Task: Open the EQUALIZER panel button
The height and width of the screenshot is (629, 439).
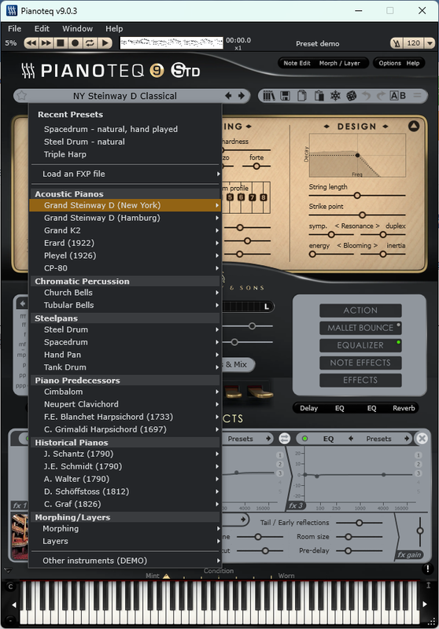Action: pyautogui.click(x=360, y=345)
